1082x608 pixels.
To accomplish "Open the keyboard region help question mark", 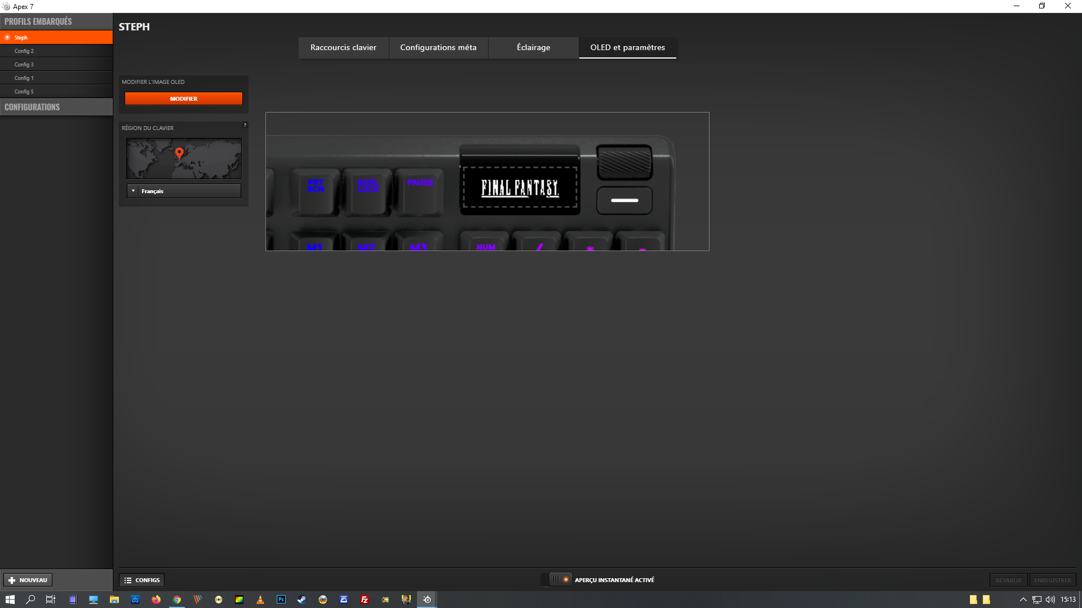I will pos(245,125).
